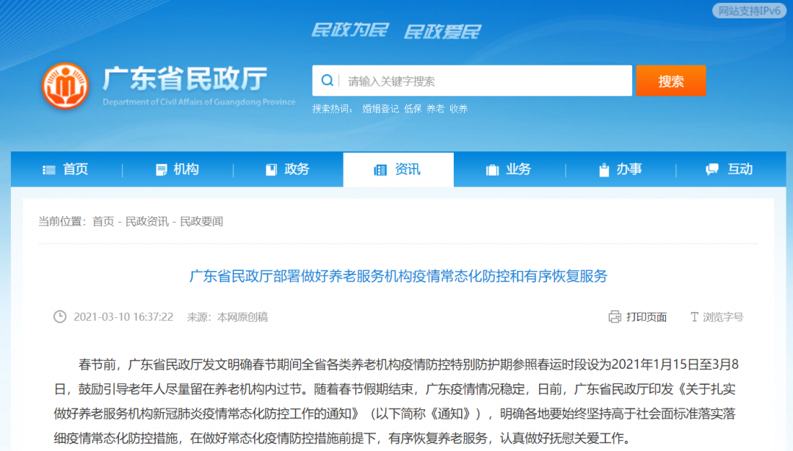793x451 pixels.
Task: Go to 民政要闻 in the breadcrumb
Action: click(201, 221)
